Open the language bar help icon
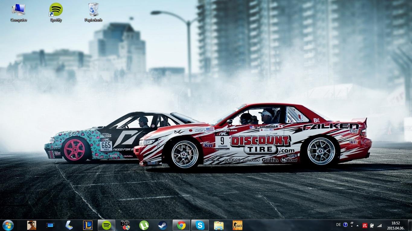 [x=345, y=225]
